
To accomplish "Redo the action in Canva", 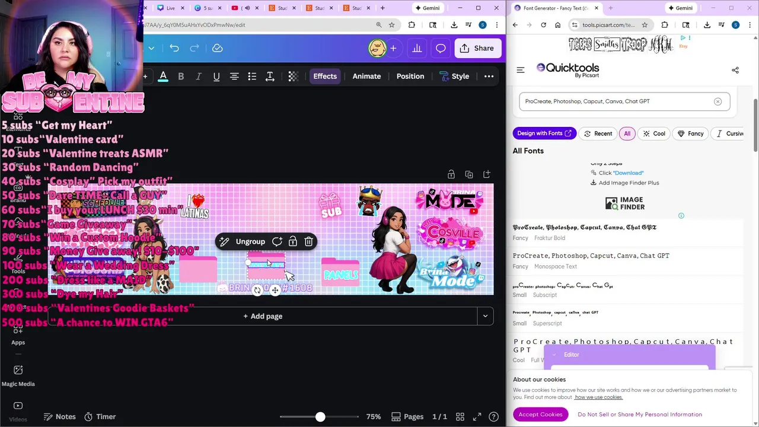I will click(196, 48).
